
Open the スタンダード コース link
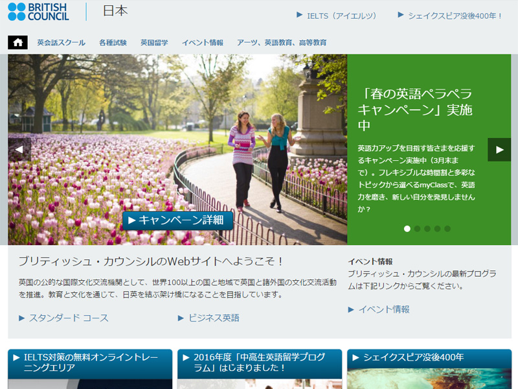point(63,318)
